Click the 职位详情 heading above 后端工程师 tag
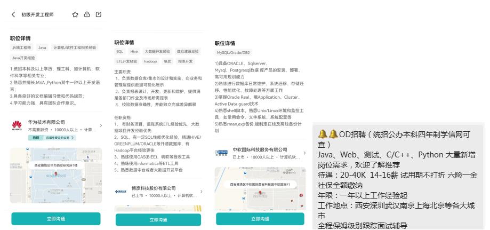Viewport: 490px width, 230px height. coord(20,38)
